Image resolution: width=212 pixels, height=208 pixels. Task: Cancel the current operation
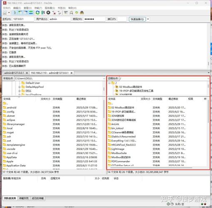click(48, 12)
